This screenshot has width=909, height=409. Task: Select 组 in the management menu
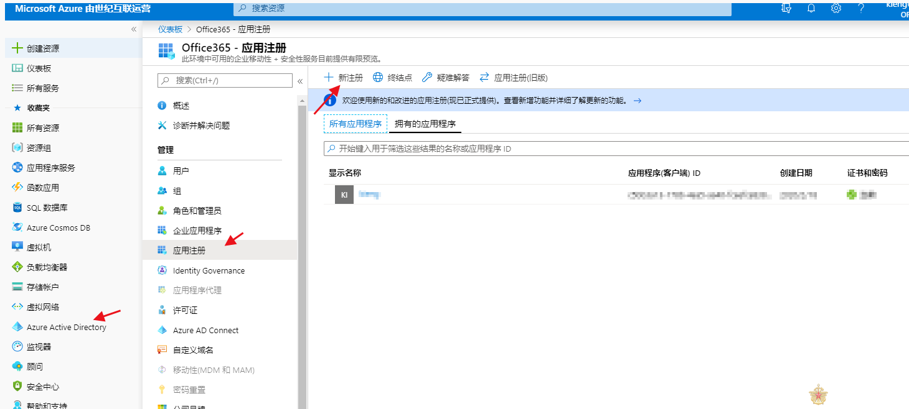pos(177,191)
